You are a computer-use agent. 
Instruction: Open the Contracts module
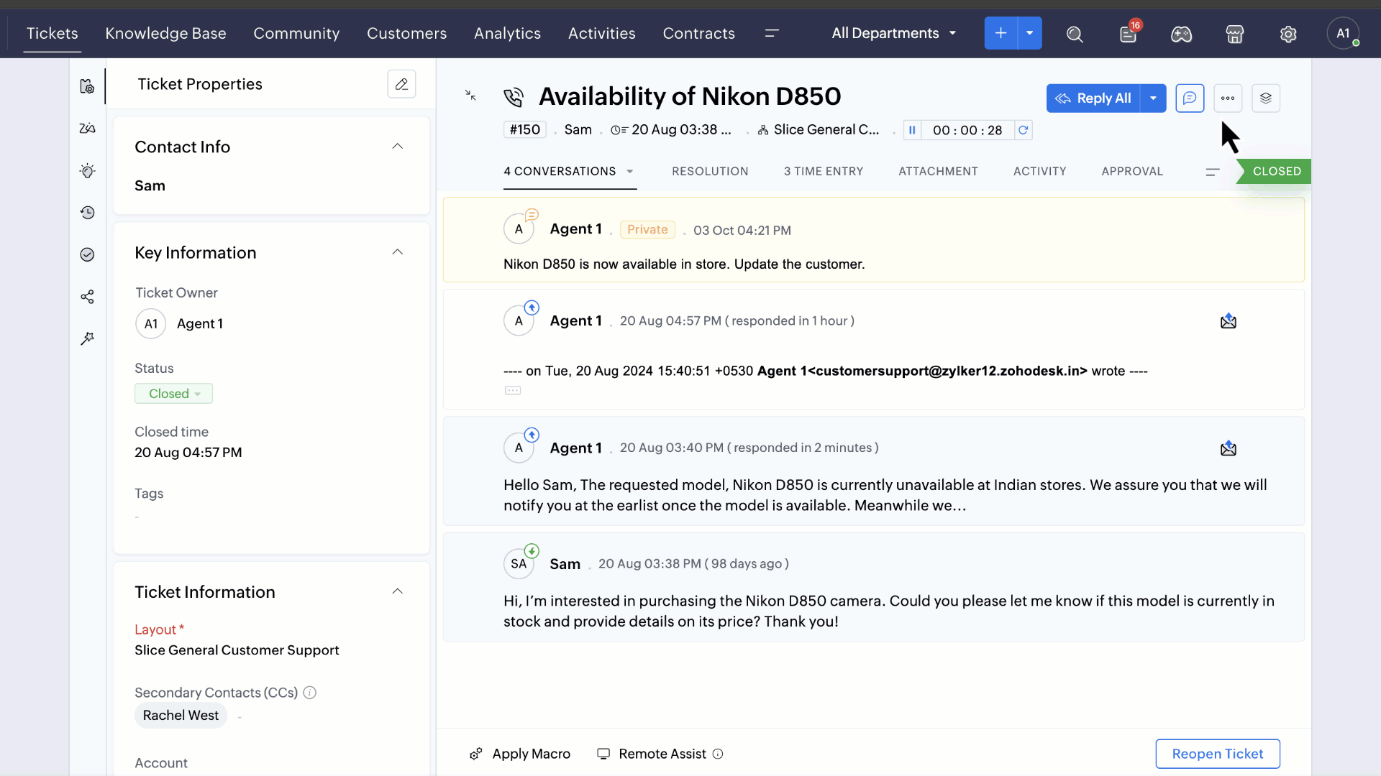698,33
